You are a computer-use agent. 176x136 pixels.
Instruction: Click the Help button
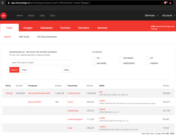tap(66, 70)
